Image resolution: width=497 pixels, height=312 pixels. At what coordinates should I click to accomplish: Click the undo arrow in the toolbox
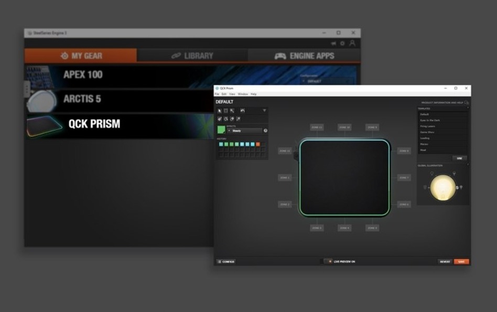pos(243,111)
